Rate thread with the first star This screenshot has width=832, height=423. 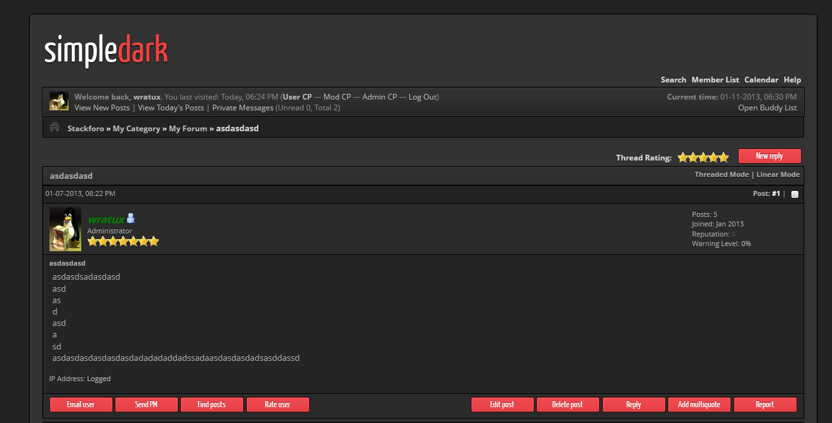tap(683, 157)
